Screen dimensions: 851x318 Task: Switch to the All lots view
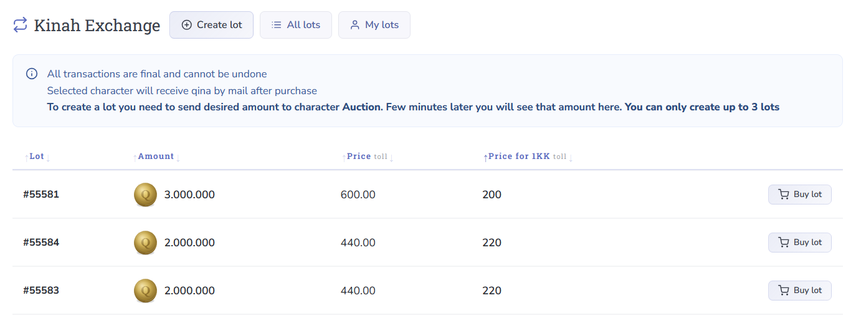pyautogui.click(x=296, y=25)
